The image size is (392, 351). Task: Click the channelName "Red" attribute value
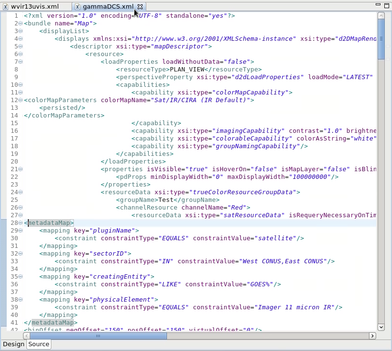[237, 208]
